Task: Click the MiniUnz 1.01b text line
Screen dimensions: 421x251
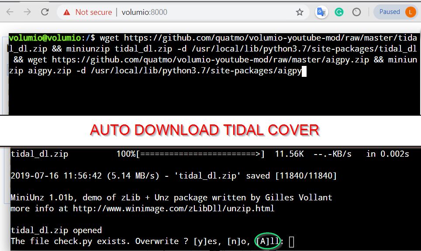Action: point(171,198)
